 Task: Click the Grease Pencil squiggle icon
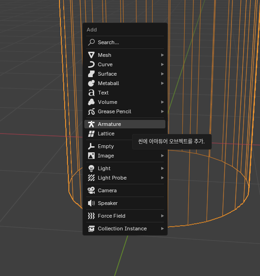pyautogui.click(x=91, y=111)
